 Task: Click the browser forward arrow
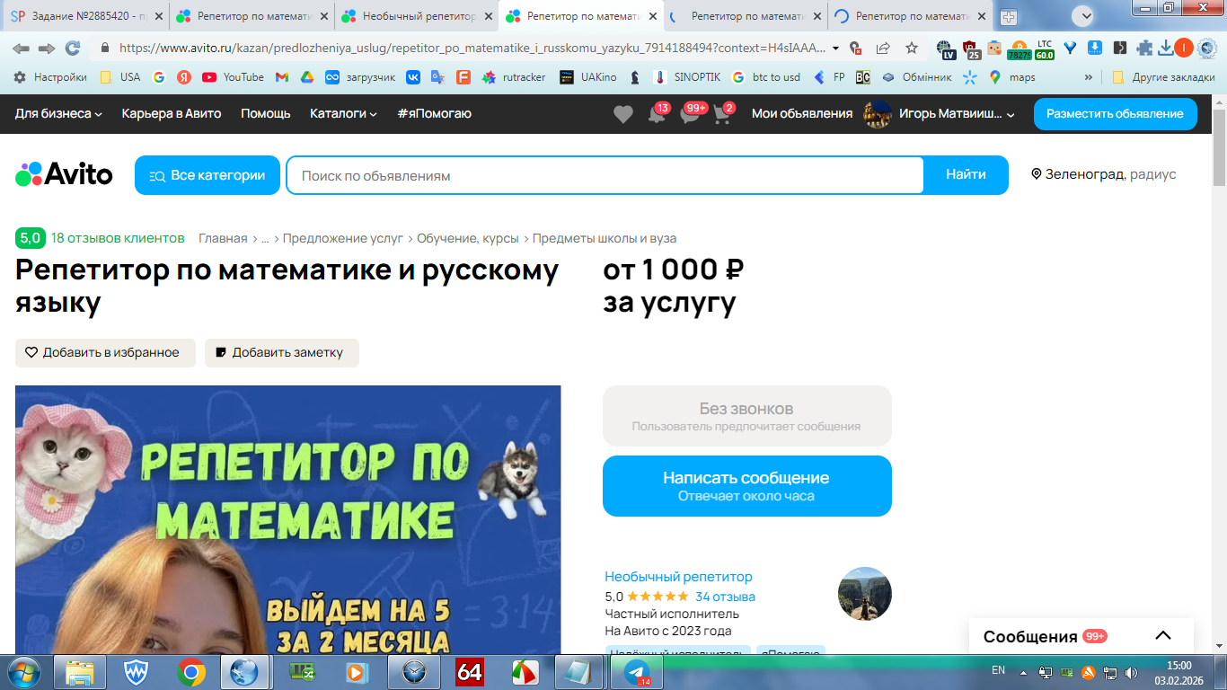click(47, 49)
